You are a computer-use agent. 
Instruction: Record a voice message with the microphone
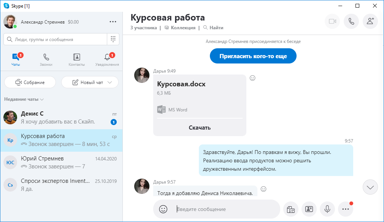point(327,209)
